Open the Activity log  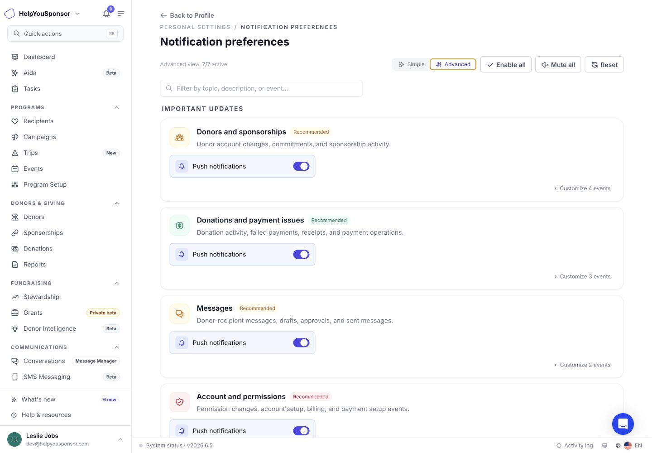click(x=575, y=446)
